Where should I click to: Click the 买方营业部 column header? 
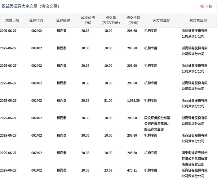(x=162, y=20)
